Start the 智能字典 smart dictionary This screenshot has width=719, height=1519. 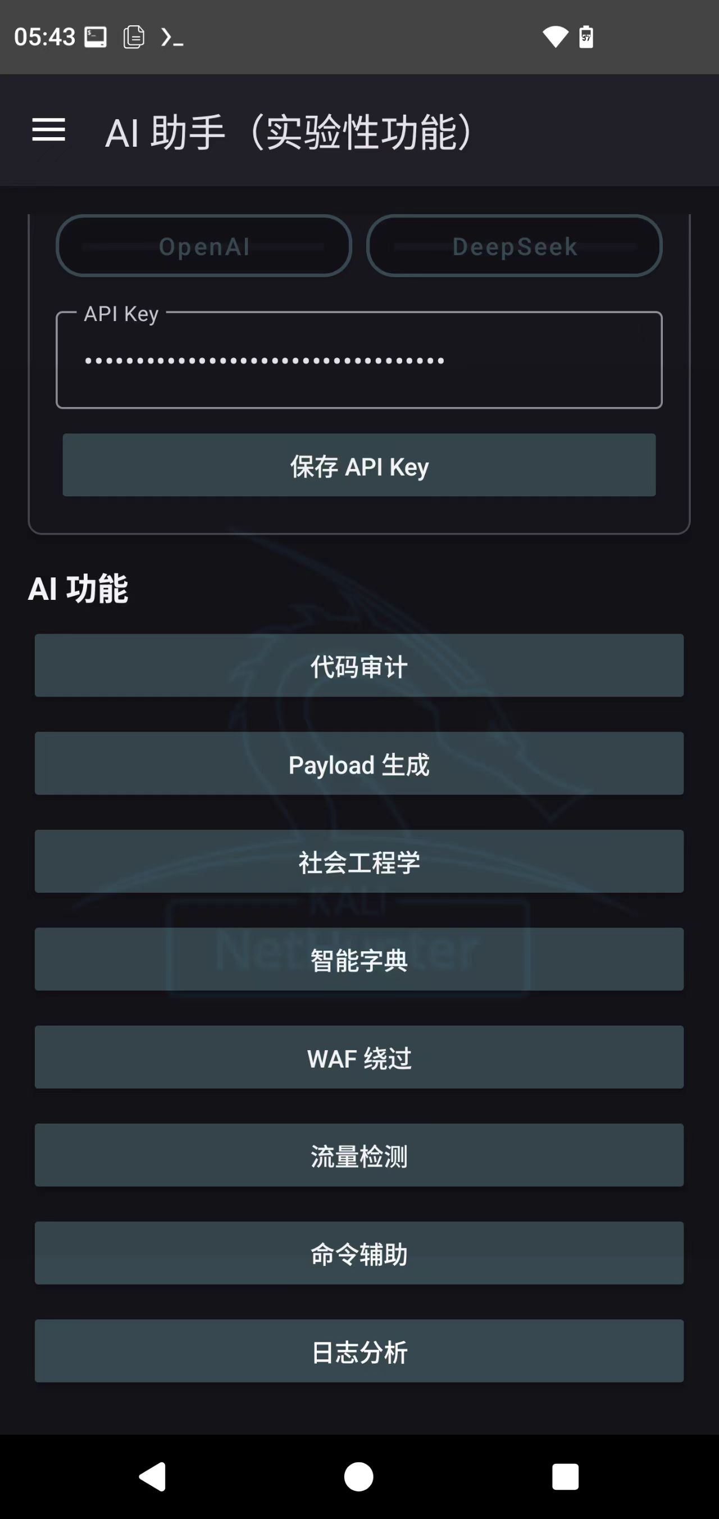359,960
